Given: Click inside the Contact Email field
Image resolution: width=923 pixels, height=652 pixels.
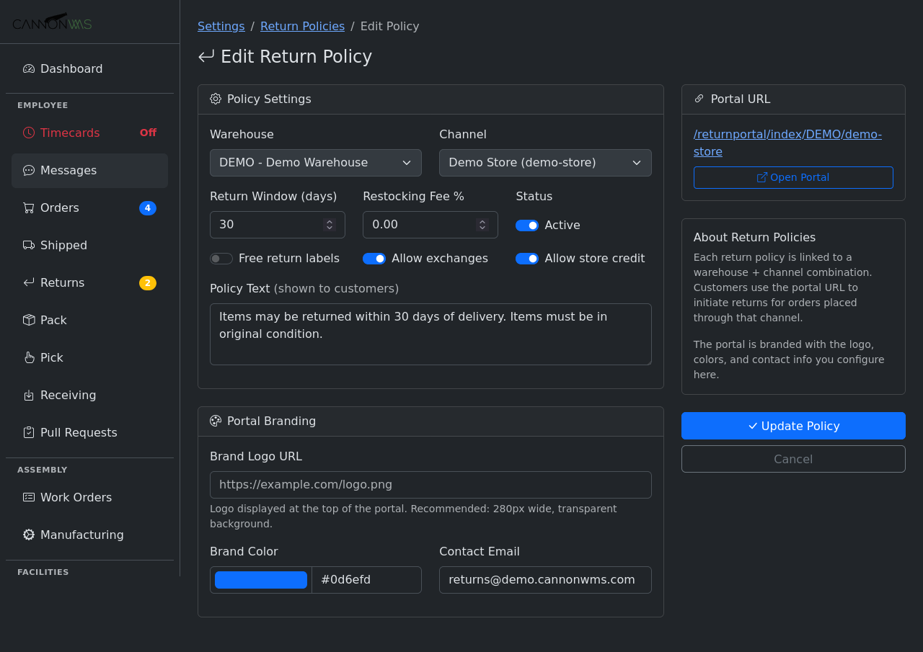Looking at the screenshot, I should point(545,579).
